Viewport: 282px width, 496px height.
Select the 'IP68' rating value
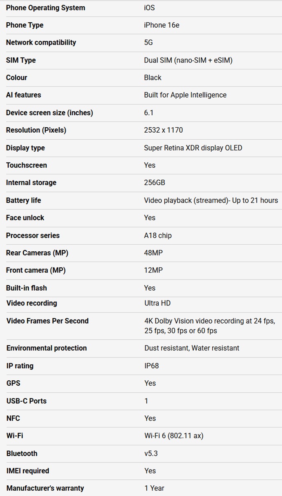152,366
